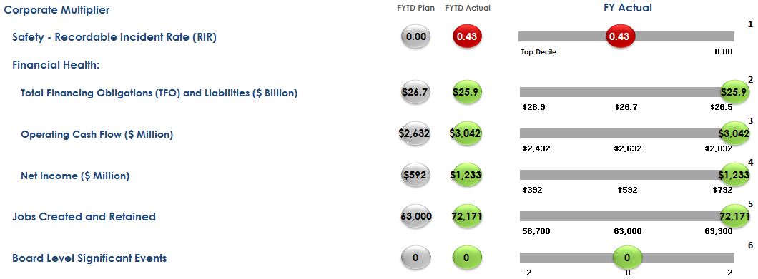The height and width of the screenshot is (279, 758).
Task: Click the gray $26.7 plan bubble
Action: tap(415, 92)
